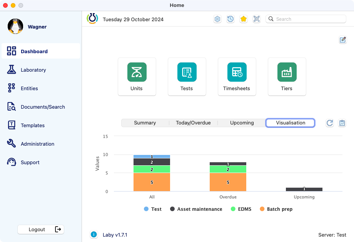Open the history clock icon
Image resolution: width=354 pixels, height=242 pixels.
[230, 19]
